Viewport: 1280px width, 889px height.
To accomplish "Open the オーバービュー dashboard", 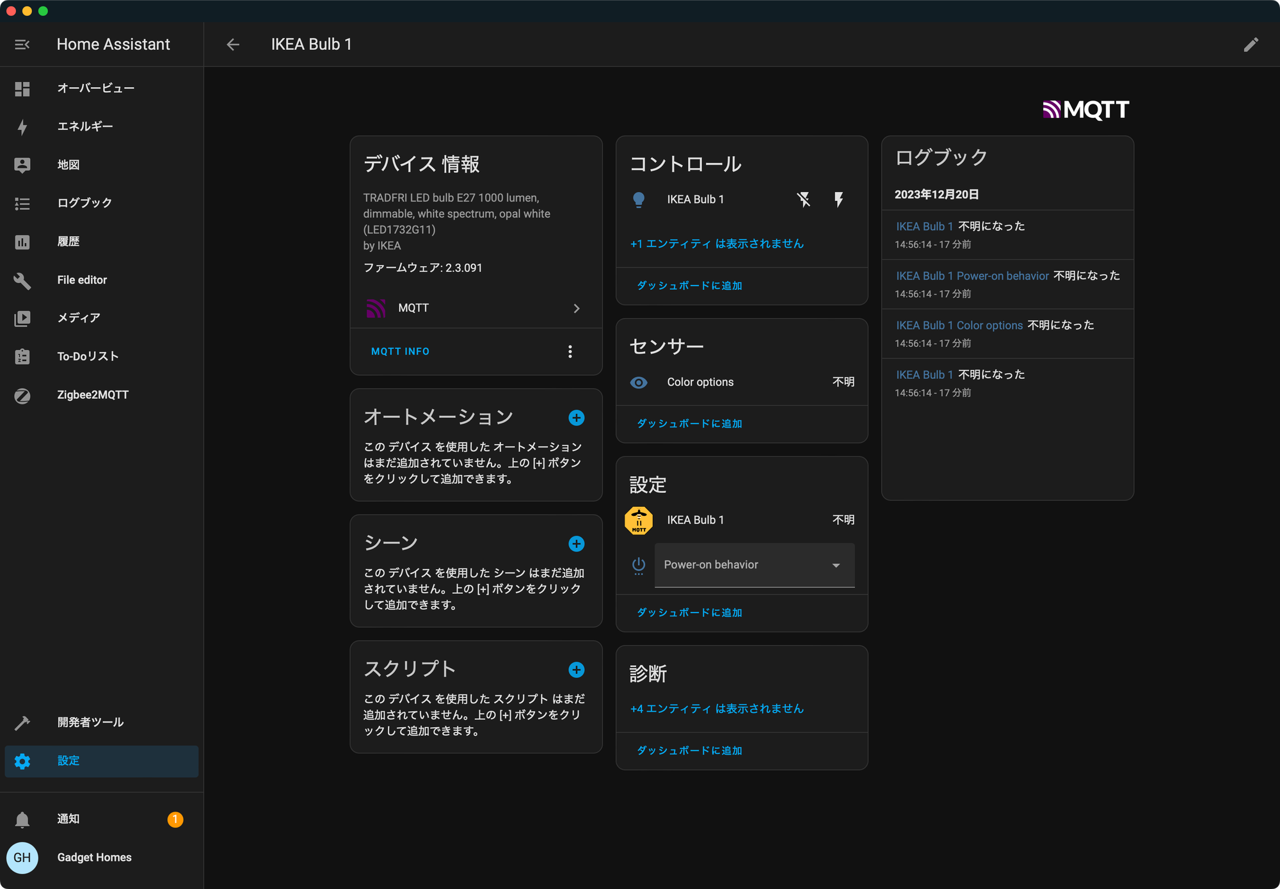I will click(x=102, y=88).
